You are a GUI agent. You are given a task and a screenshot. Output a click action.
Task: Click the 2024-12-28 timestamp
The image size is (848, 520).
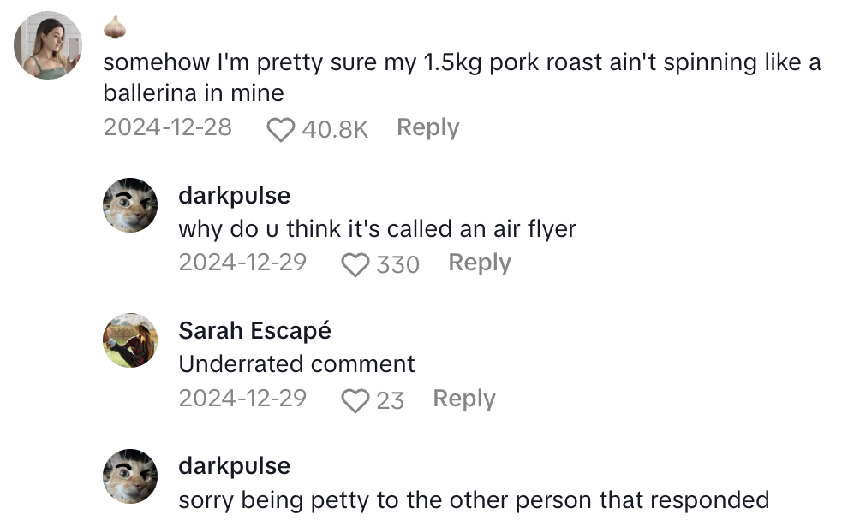pyautogui.click(x=167, y=127)
